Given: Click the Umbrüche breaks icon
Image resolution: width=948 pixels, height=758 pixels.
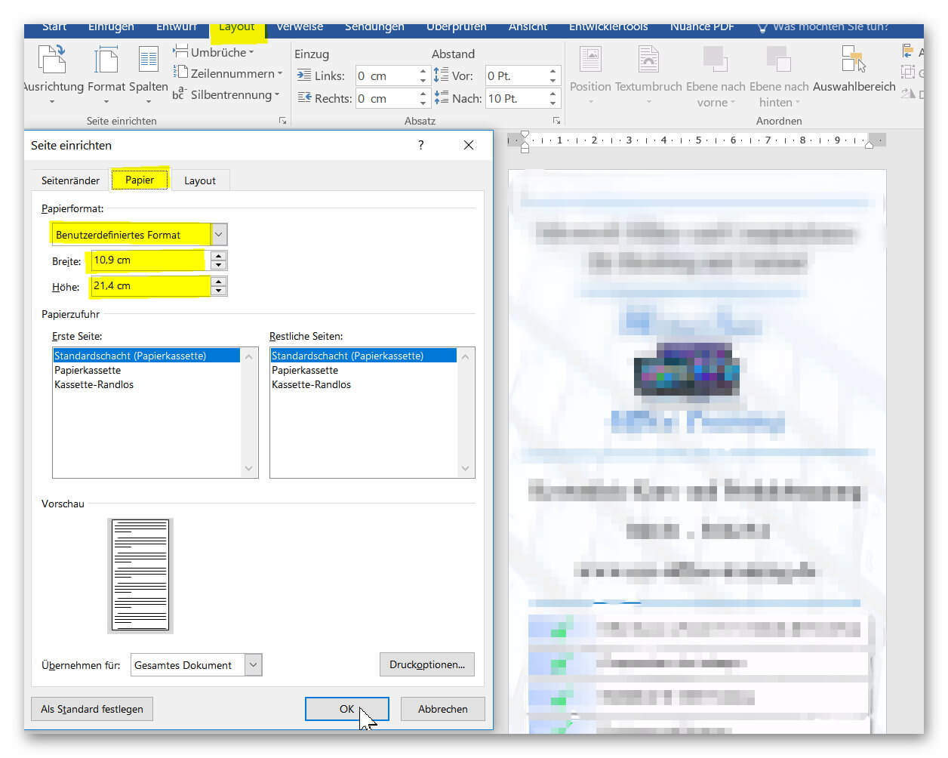Looking at the screenshot, I should coord(180,52).
